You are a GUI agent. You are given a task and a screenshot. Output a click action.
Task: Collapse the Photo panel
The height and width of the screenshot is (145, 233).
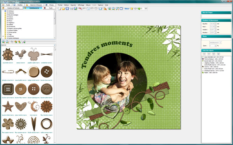(231, 36)
